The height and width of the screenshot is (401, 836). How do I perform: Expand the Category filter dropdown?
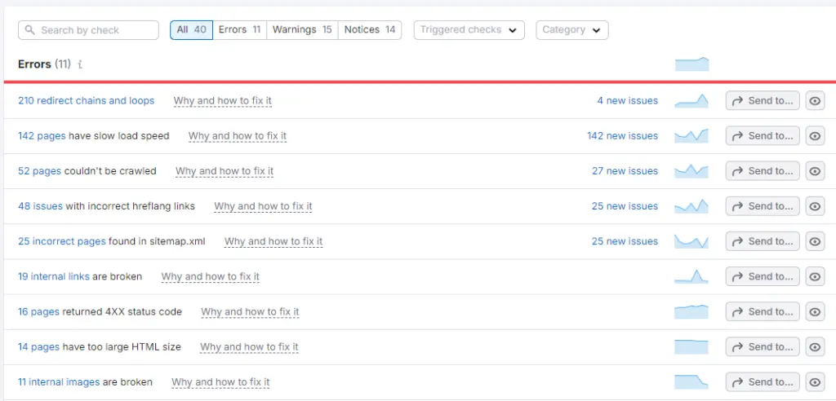pyautogui.click(x=571, y=30)
